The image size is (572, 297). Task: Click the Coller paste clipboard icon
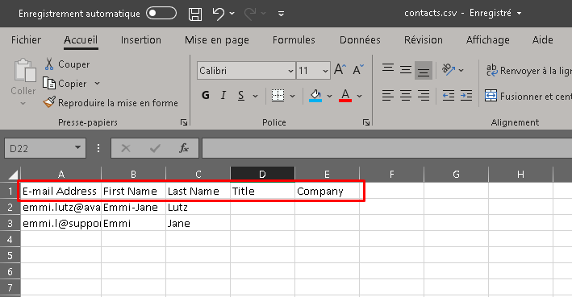pos(24,70)
